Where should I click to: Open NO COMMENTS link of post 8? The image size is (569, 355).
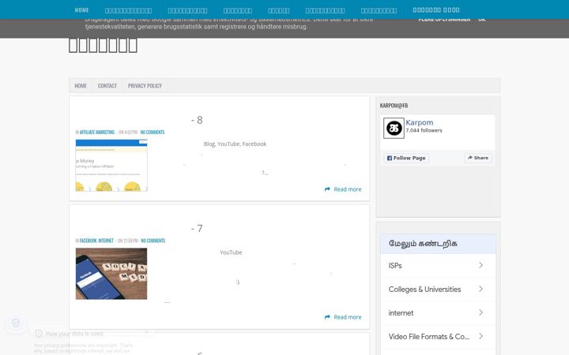point(153,133)
